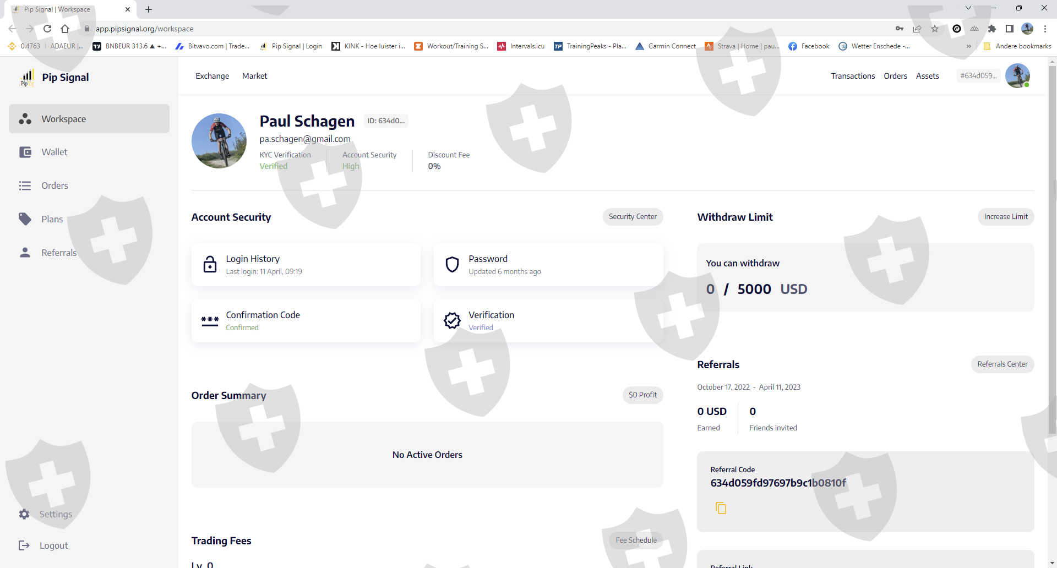
Task: Click the Increase Limit button
Action: [x=1005, y=217]
